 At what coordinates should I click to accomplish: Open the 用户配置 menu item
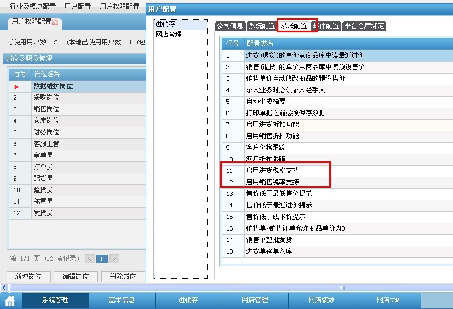click(78, 7)
